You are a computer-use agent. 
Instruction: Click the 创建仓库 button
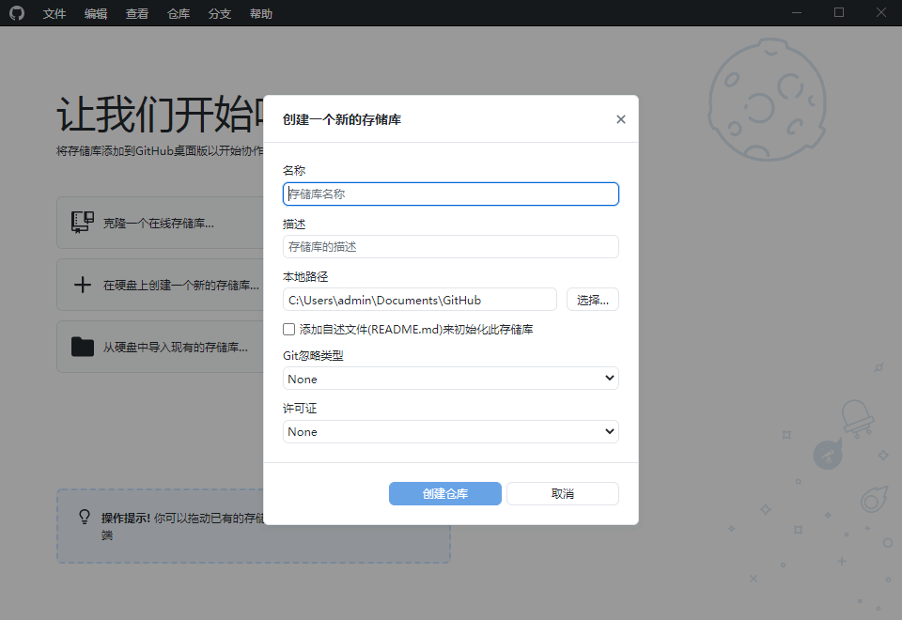[444, 493]
